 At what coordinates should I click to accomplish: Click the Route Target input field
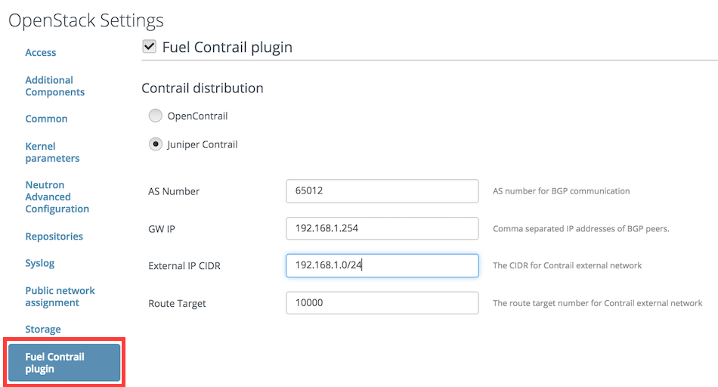tap(382, 303)
